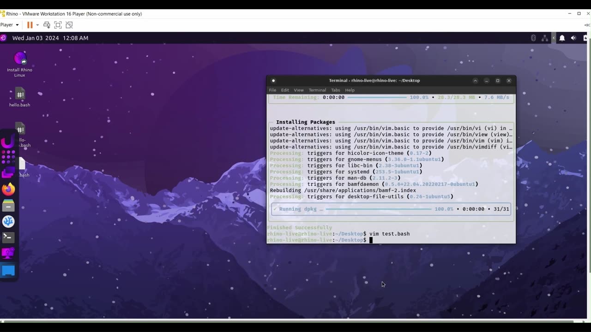This screenshot has height=332, width=591.
Task: Click 'Rebuilding /usr/share/applications/bamf-2.index' line
Action: tap(343, 190)
